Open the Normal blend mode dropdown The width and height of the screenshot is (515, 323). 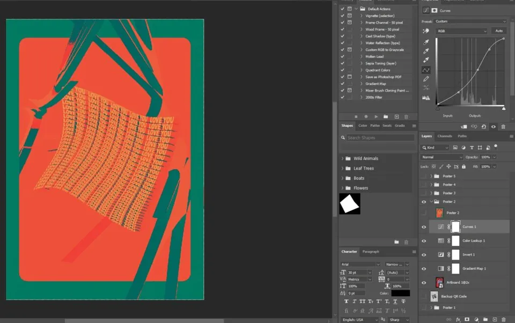tap(442, 157)
